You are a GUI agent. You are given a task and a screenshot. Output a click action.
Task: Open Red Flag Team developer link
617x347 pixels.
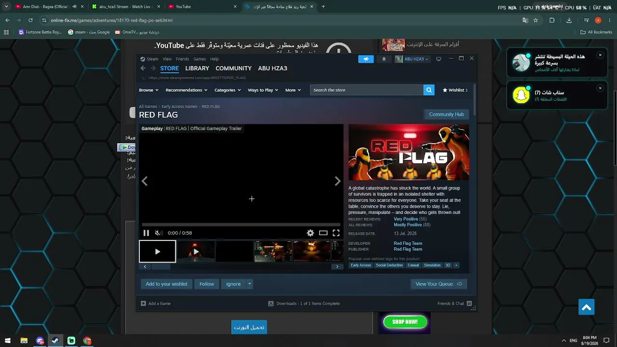click(x=408, y=243)
